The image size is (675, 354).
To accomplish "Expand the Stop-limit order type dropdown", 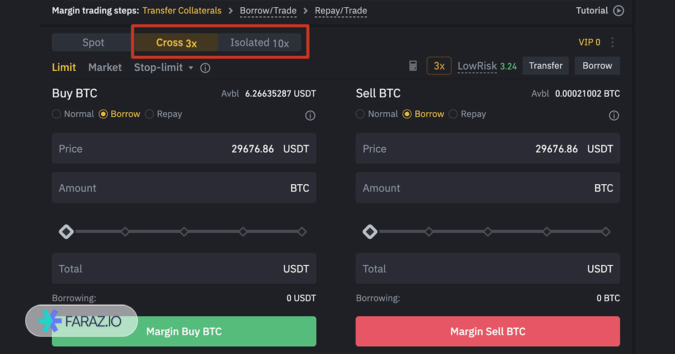I will coord(191,68).
